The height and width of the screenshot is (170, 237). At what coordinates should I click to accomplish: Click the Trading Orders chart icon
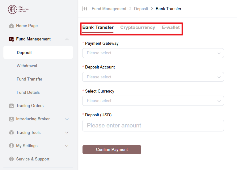(11, 106)
